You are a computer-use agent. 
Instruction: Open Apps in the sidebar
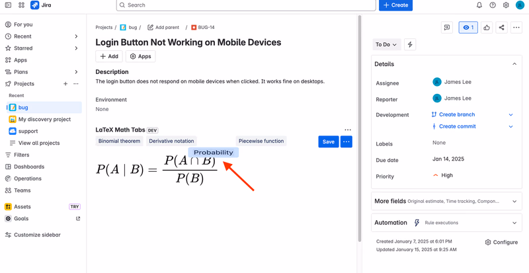[x=20, y=60]
